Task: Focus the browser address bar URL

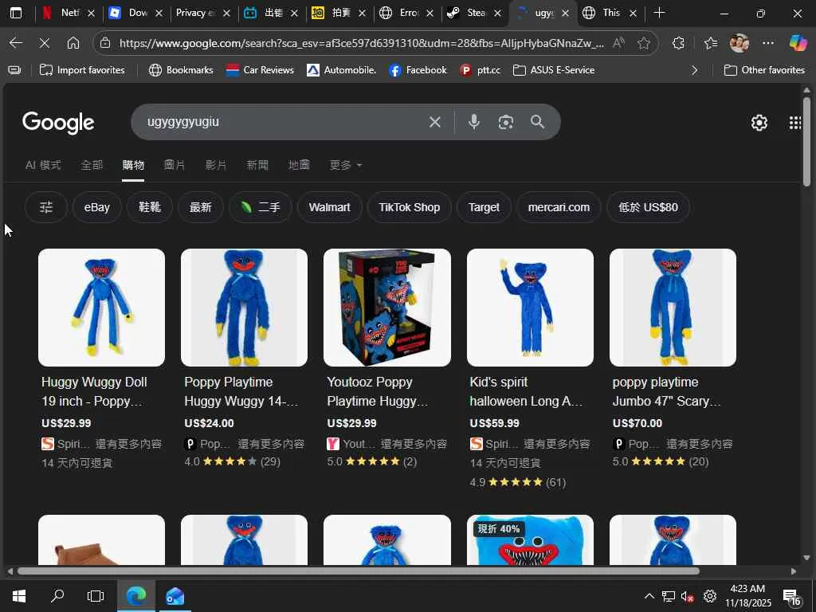Action: [x=361, y=43]
